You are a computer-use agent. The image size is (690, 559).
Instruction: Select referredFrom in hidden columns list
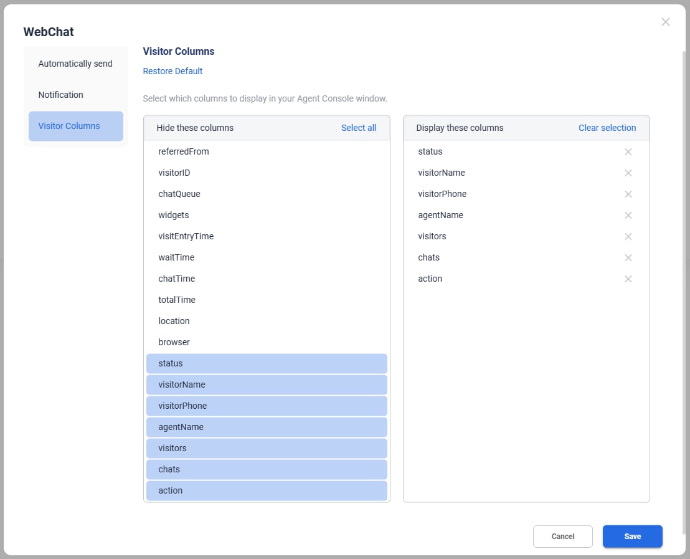[184, 151]
